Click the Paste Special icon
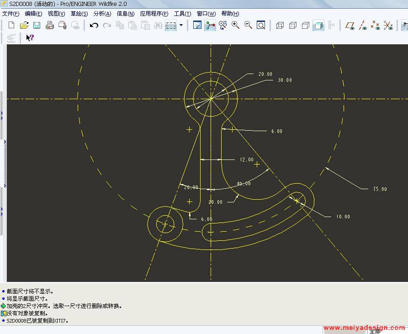This screenshot has height=334, width=408. click(x=145, y=25)
